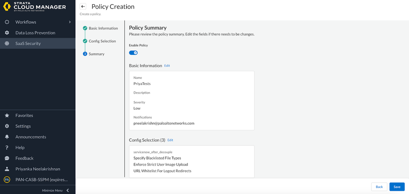The width and height of the screenshot is (409, 194).
Task: Click the Feedback chat bubble icon
Action: click(x=7, y=158)
